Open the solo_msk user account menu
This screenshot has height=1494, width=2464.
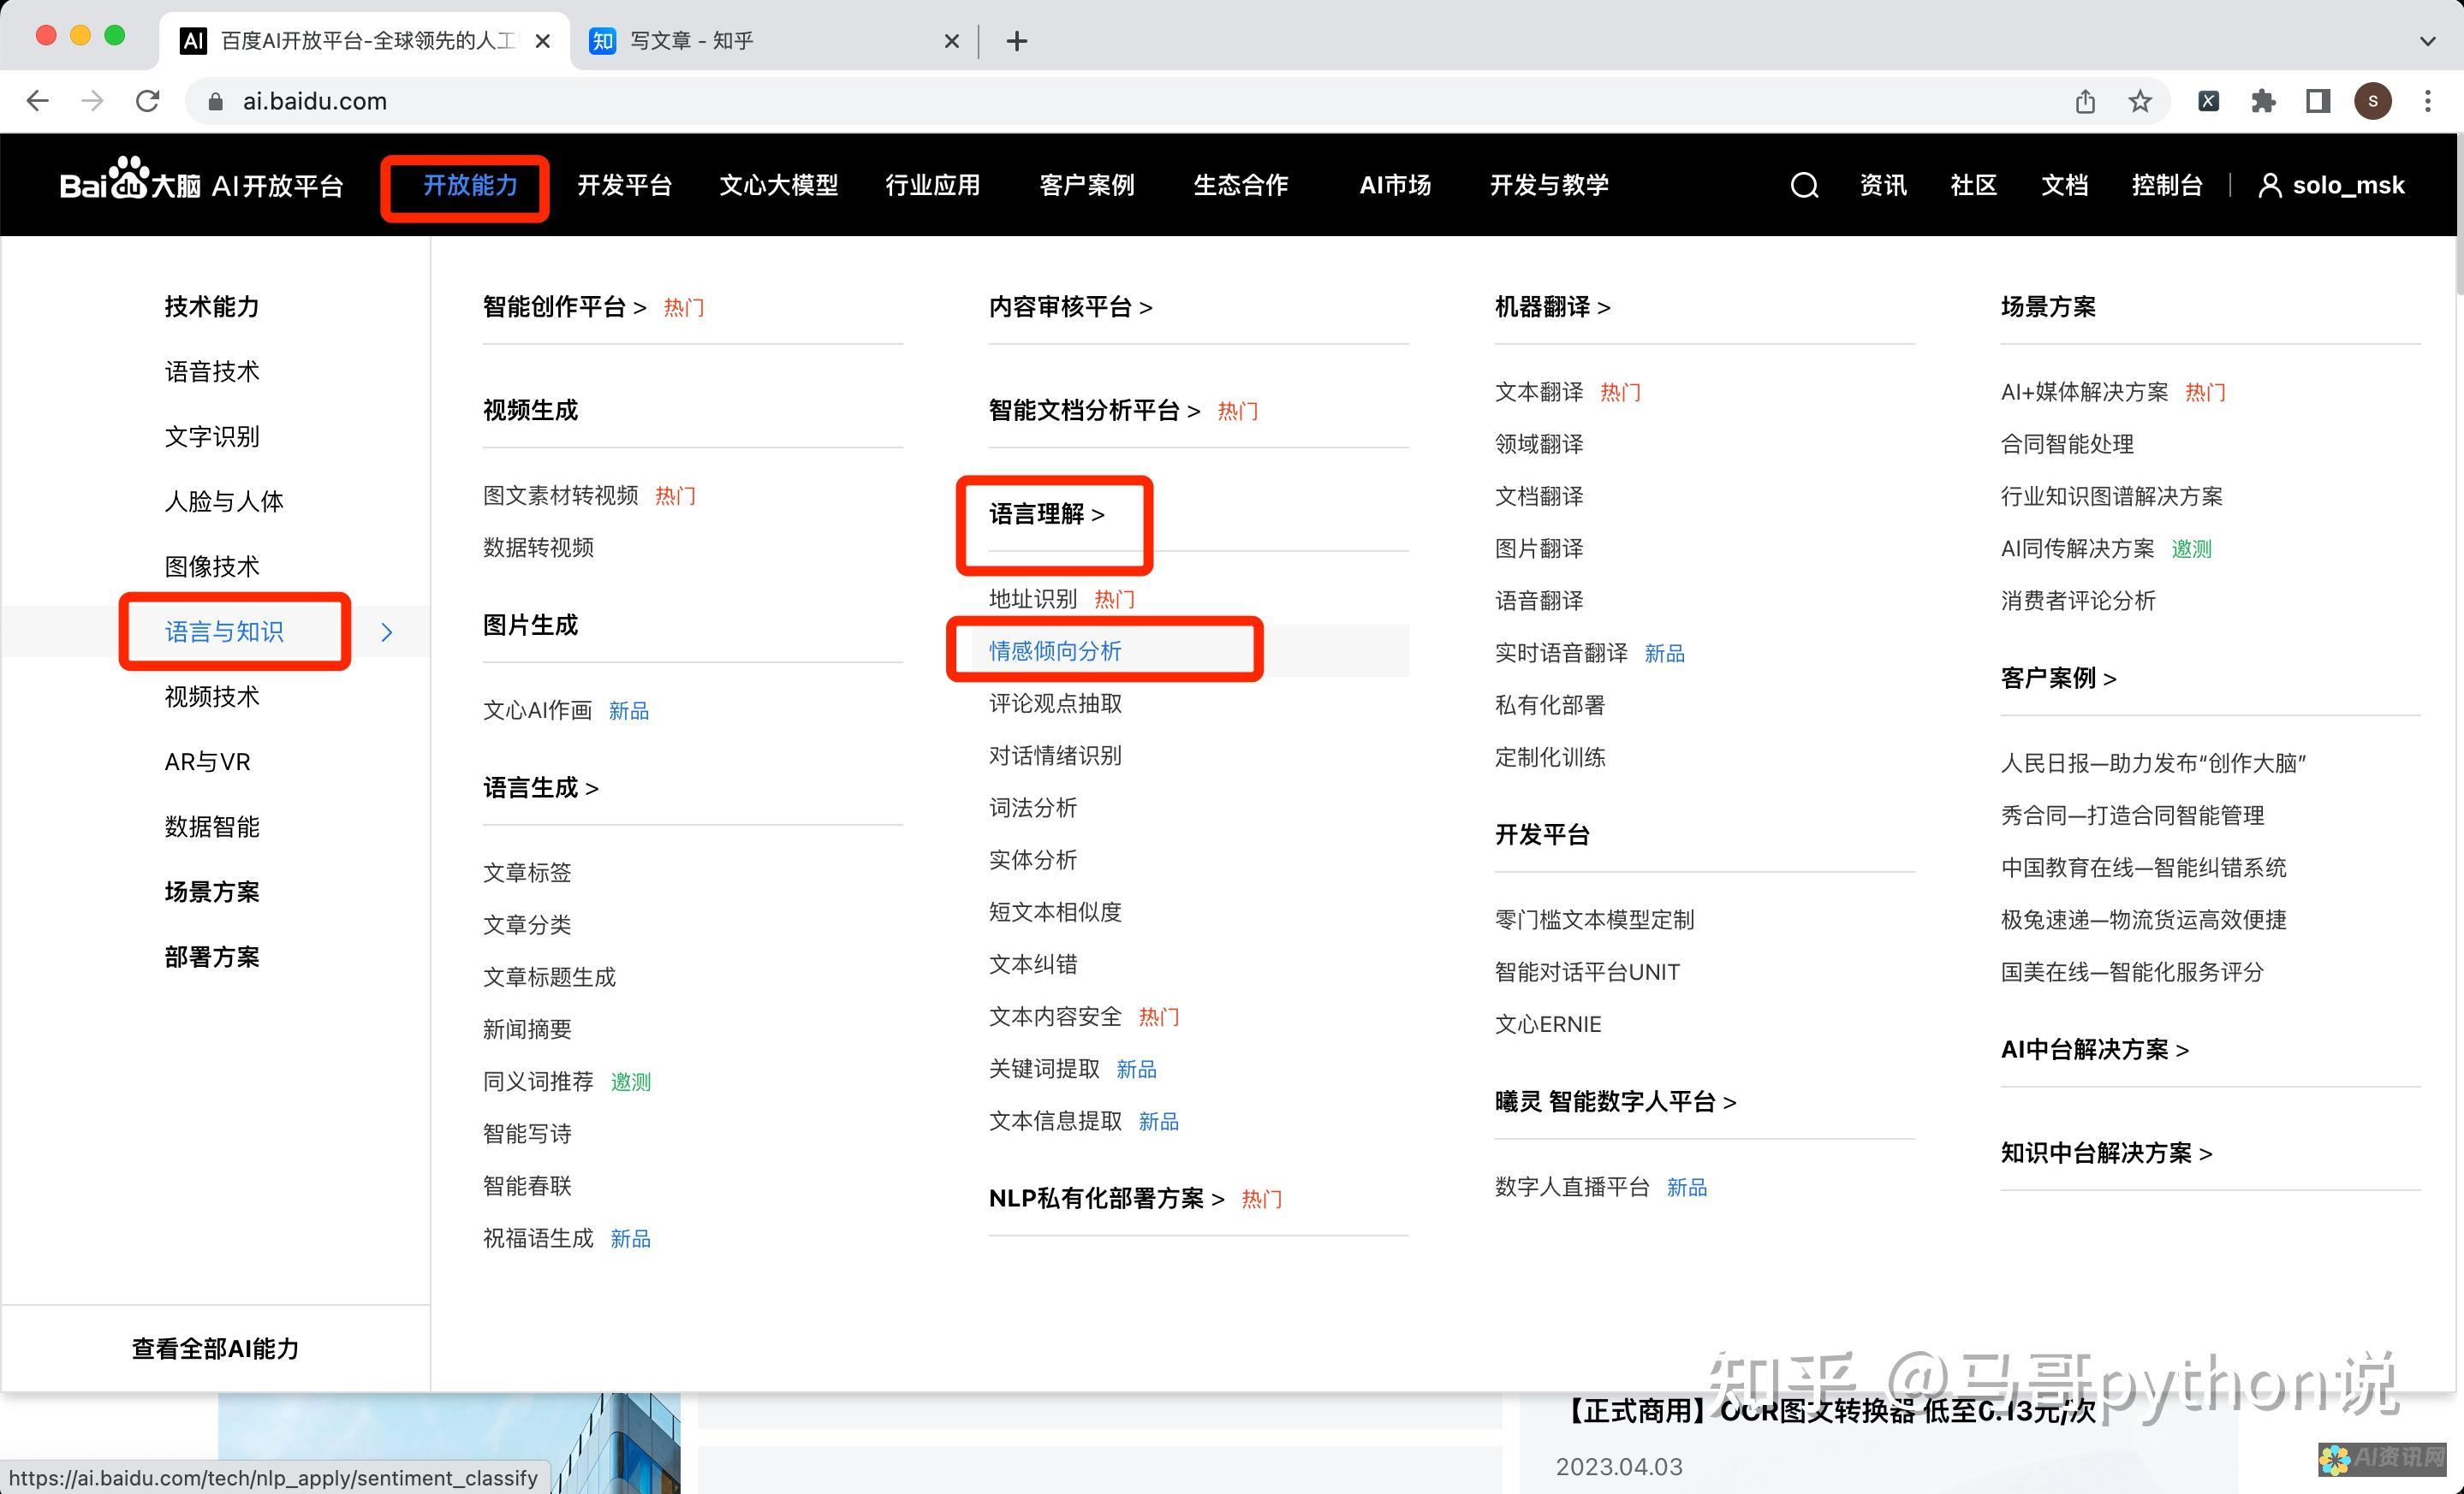click(x=2331, y=185)
